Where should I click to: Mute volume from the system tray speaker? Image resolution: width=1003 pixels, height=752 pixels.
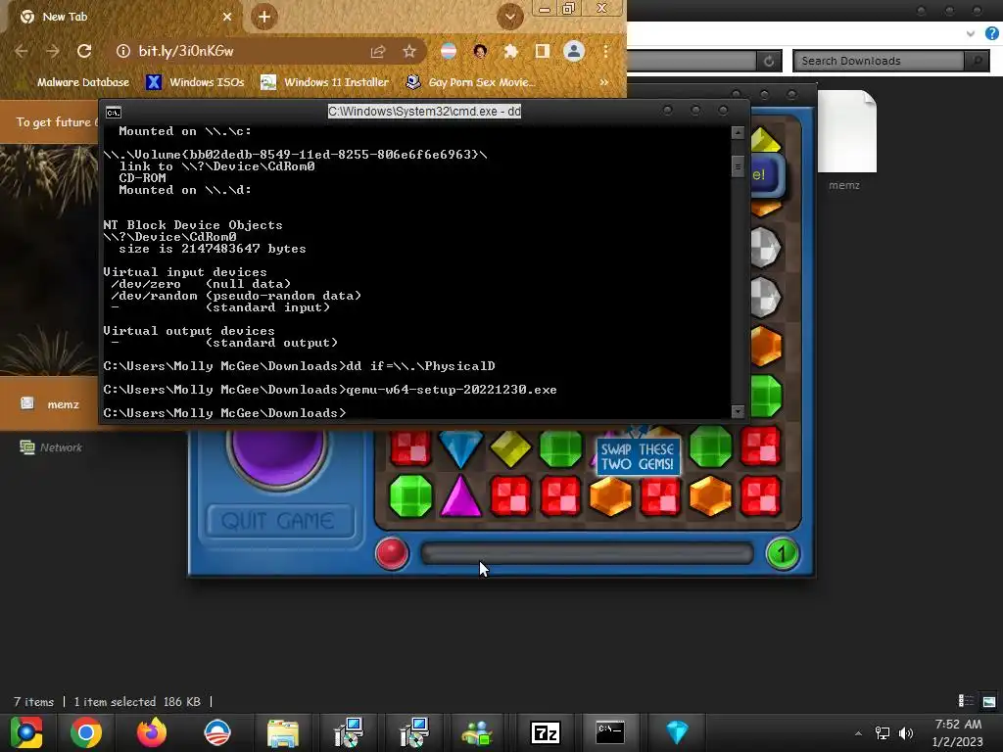906,732
